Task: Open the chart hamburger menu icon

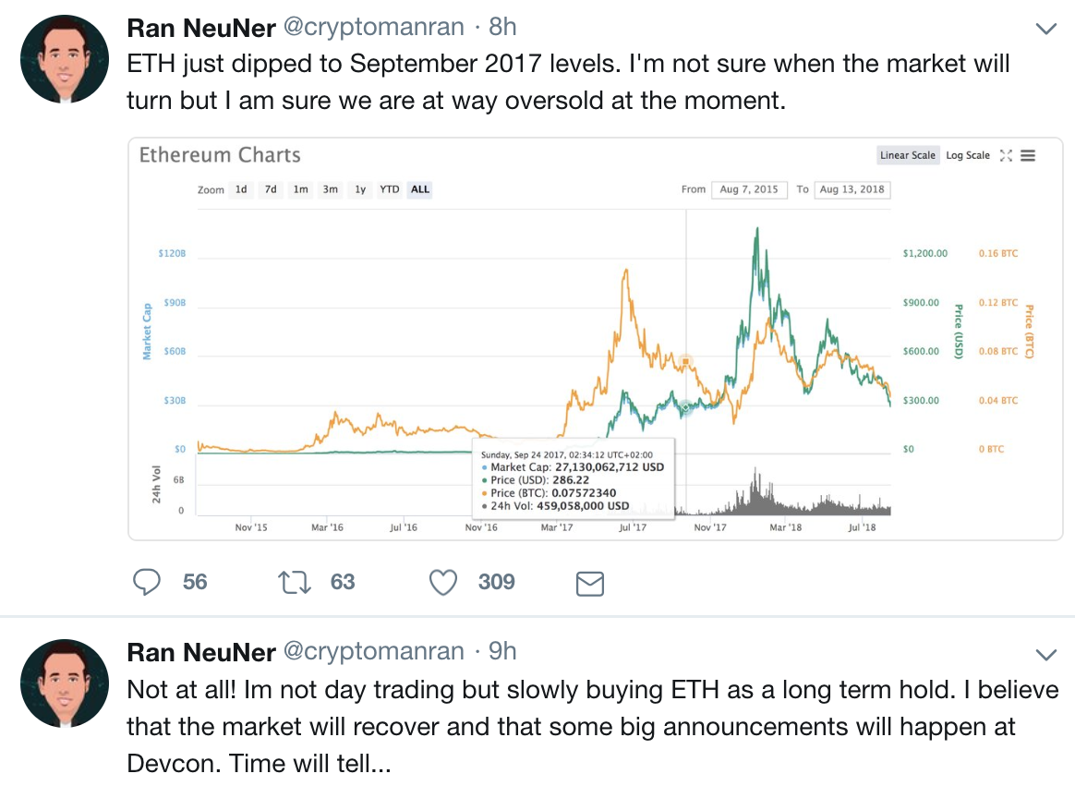Action: [x=1028, y=155]
